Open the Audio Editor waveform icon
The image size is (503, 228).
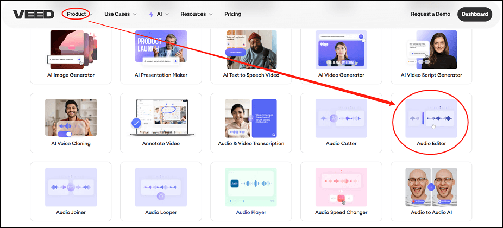coord(431,118)
